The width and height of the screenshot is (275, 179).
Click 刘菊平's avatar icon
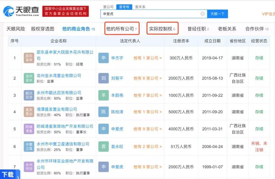103,78
